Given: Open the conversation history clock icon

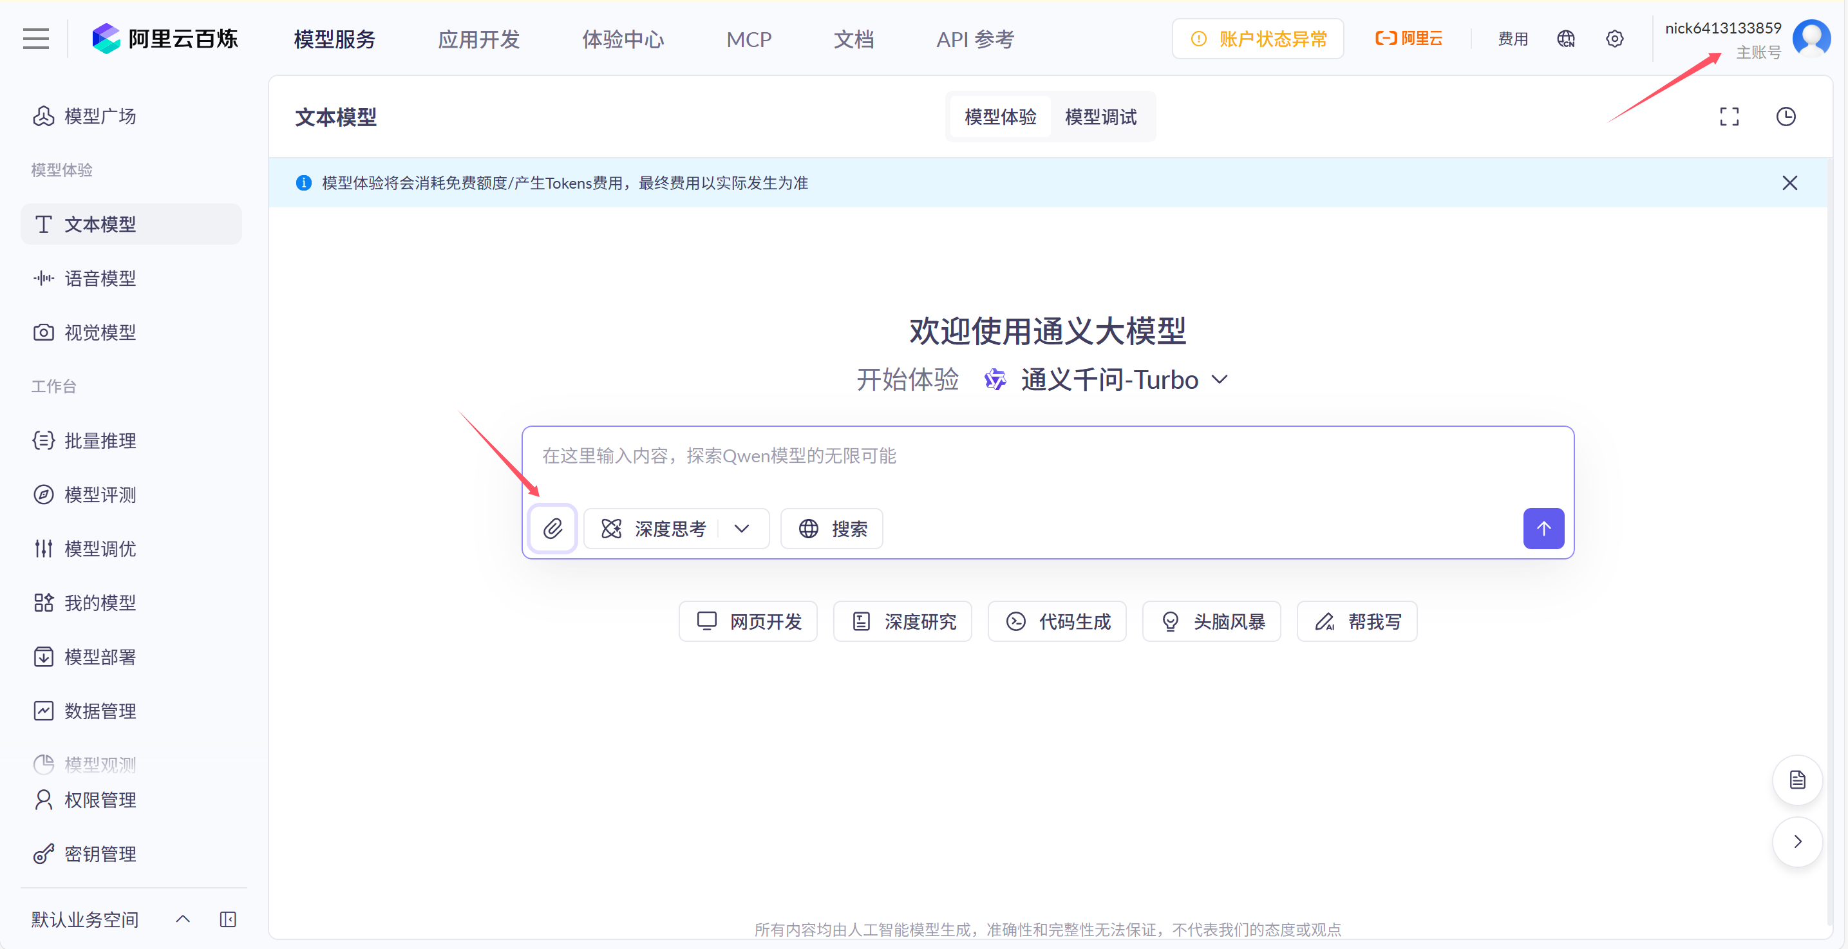Looking at the screenshot, I should point(1785,116).
